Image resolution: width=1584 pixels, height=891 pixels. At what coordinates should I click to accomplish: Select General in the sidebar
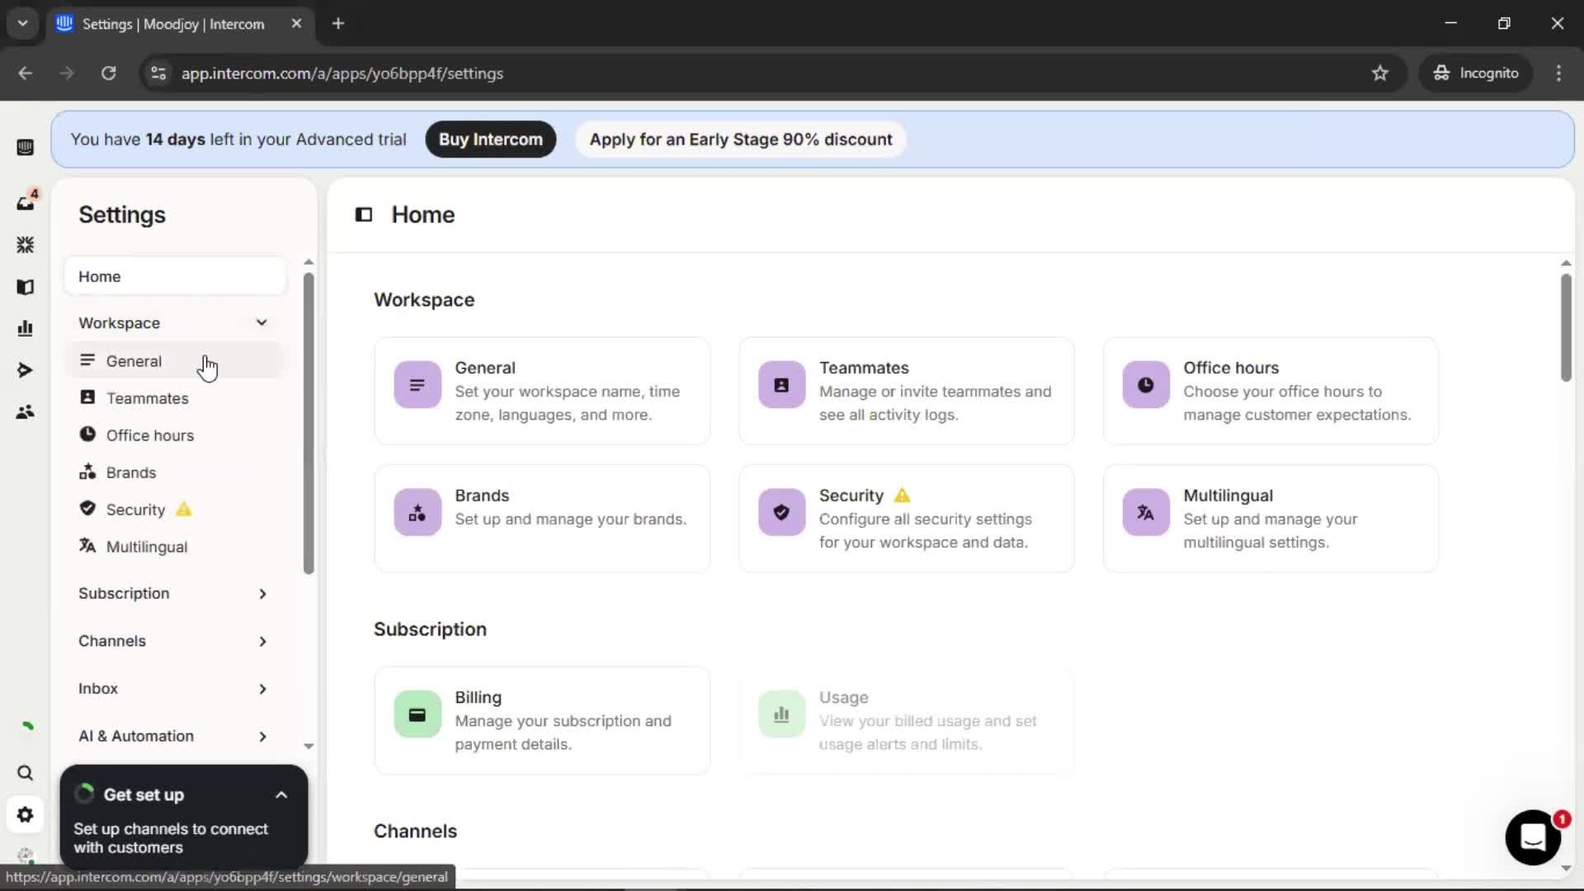(175, 361)
